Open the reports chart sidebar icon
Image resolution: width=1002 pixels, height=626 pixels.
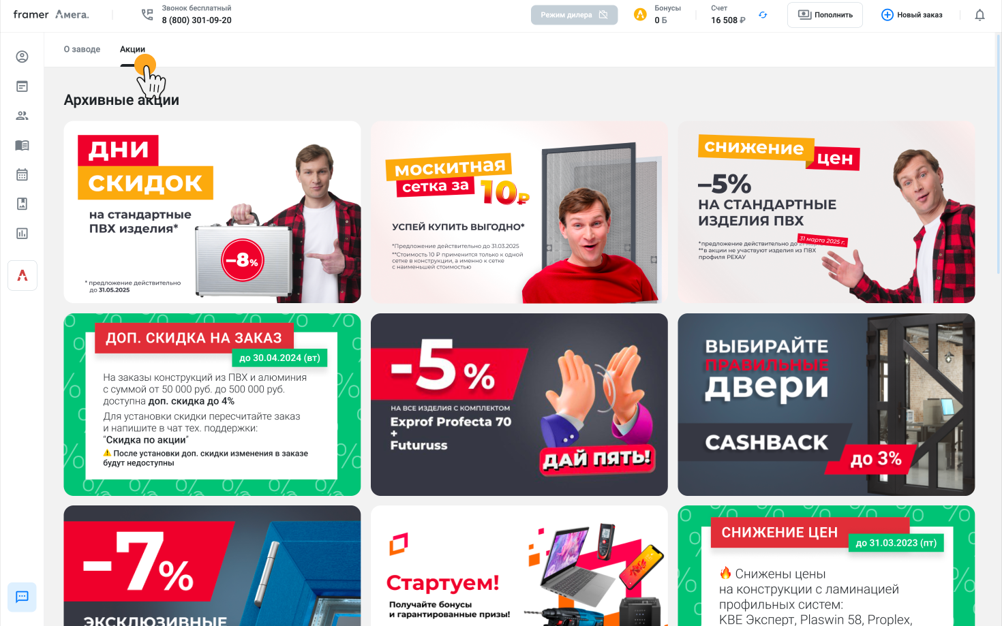pyautogui.click(x=22, y=233)
